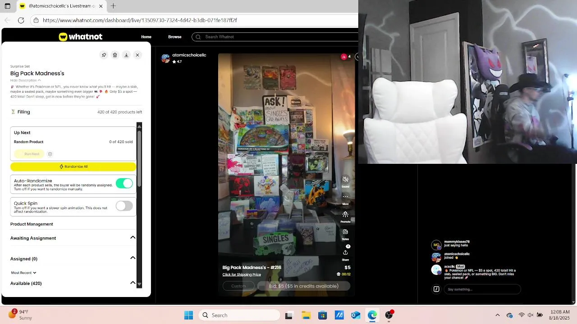This screenshot has height=324, width=577.
Task: Collapse Available (420) section
Action: pyautogui.click(x=133, y=283)
